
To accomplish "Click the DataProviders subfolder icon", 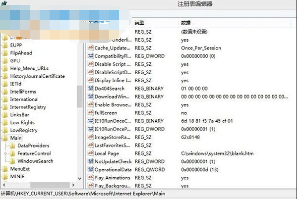I will tap(12, 146).
